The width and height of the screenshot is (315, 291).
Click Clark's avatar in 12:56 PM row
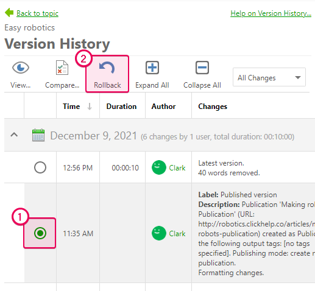[159, 167]
